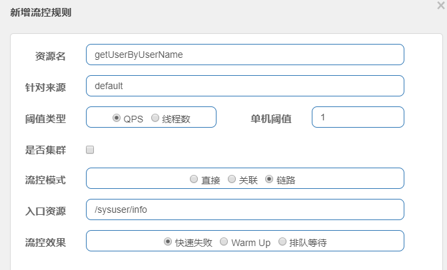The image size is (447, 270).
Task: Select the QPS threshold type
Action: 117,118
